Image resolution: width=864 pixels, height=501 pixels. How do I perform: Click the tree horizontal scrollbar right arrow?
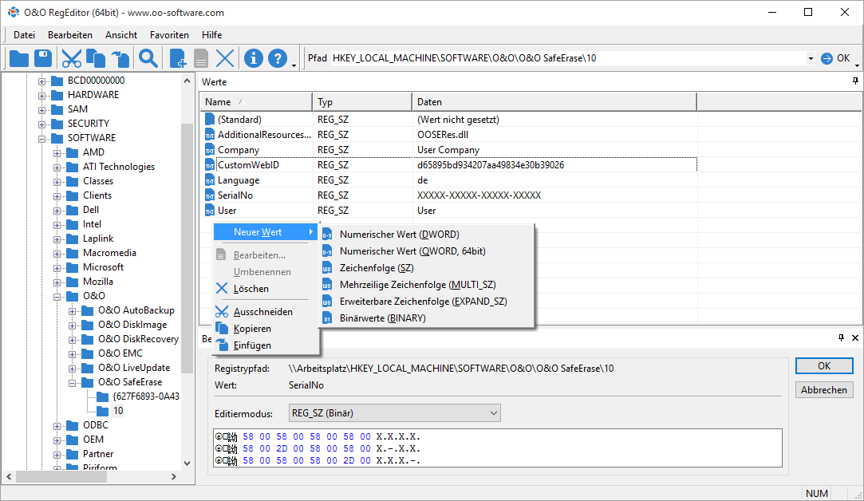174,476
